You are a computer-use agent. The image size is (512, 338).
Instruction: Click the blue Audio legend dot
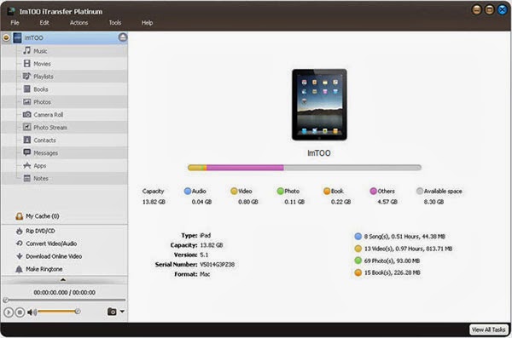click(x=188, y=191)
